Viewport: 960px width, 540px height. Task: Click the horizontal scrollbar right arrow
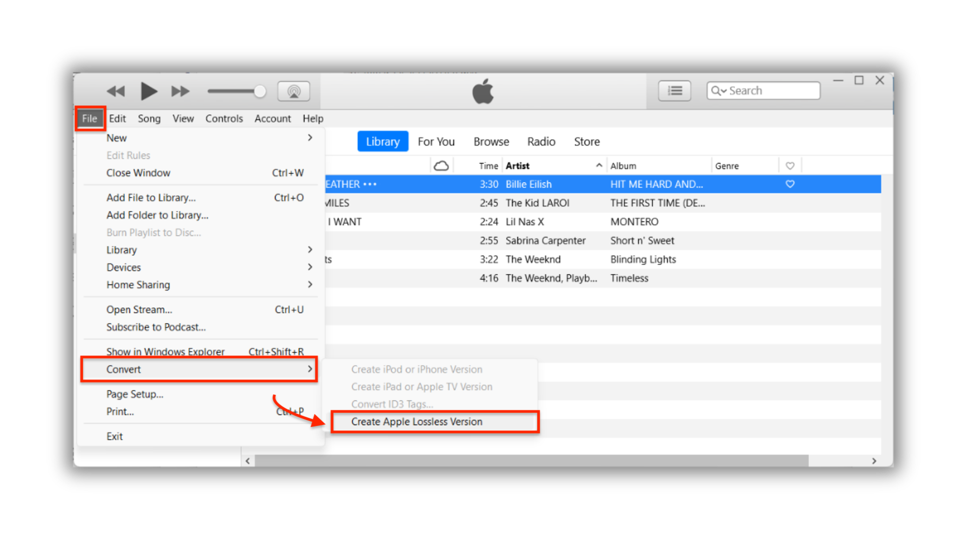(874, 460)
